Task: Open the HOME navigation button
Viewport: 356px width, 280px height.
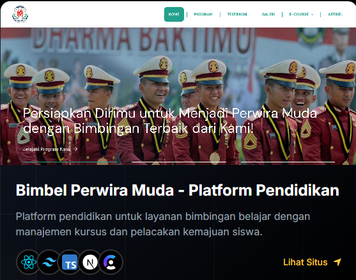Action: point(174,14)
